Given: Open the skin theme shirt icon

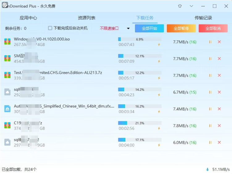Looking at the screenshot, I should tap(180, 6).
